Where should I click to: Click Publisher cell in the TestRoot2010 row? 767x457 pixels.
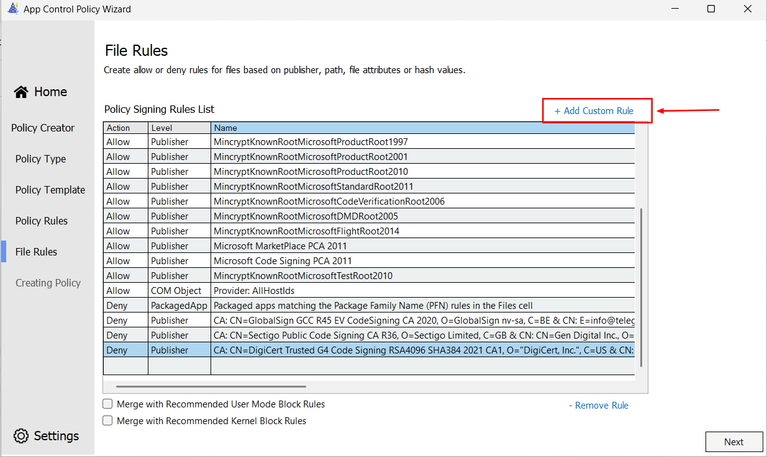[x=179, y=276]
